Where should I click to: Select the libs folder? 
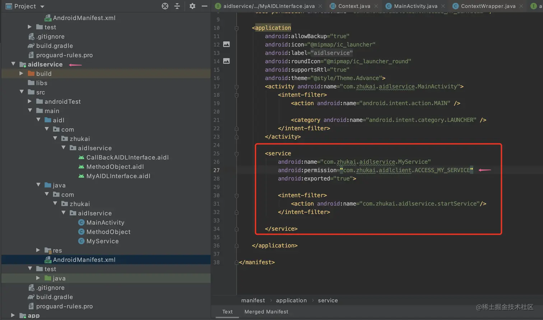point(42,83)
